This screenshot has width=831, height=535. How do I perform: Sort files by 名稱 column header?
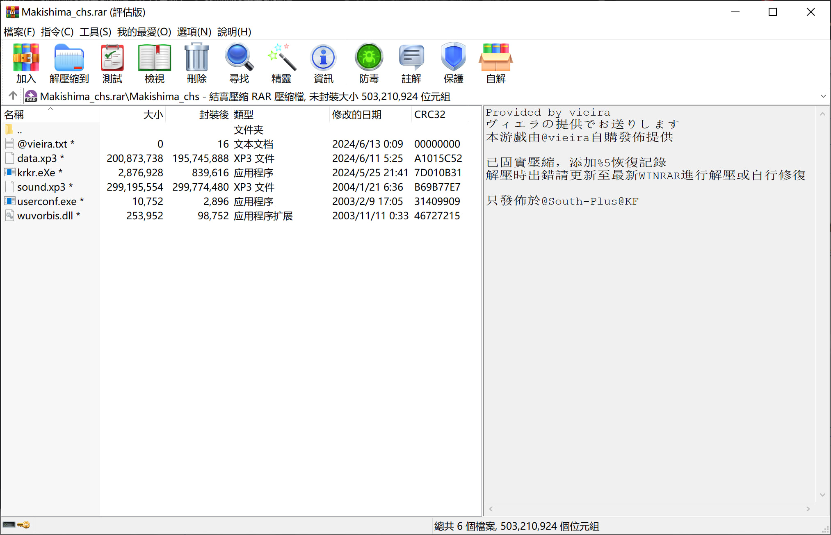[14, 115]
